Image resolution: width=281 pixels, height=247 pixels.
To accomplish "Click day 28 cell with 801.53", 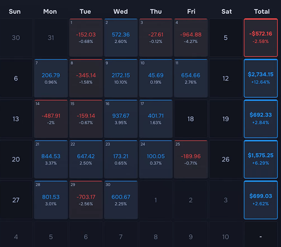I will tap(51, 200).
